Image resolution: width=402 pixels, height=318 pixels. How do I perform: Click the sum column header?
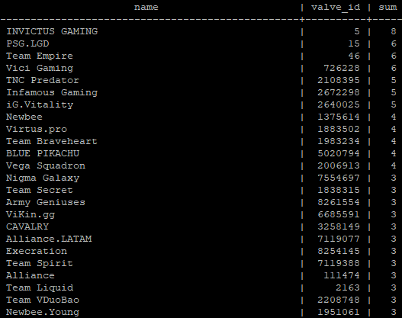pyautogui.click(x=388, y=7)
